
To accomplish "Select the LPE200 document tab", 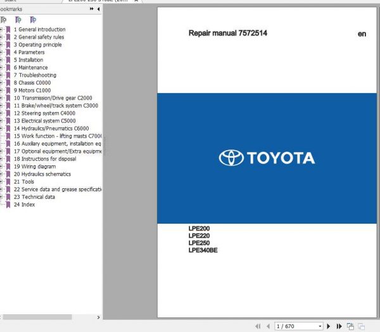I will click(x=98, y=1).
